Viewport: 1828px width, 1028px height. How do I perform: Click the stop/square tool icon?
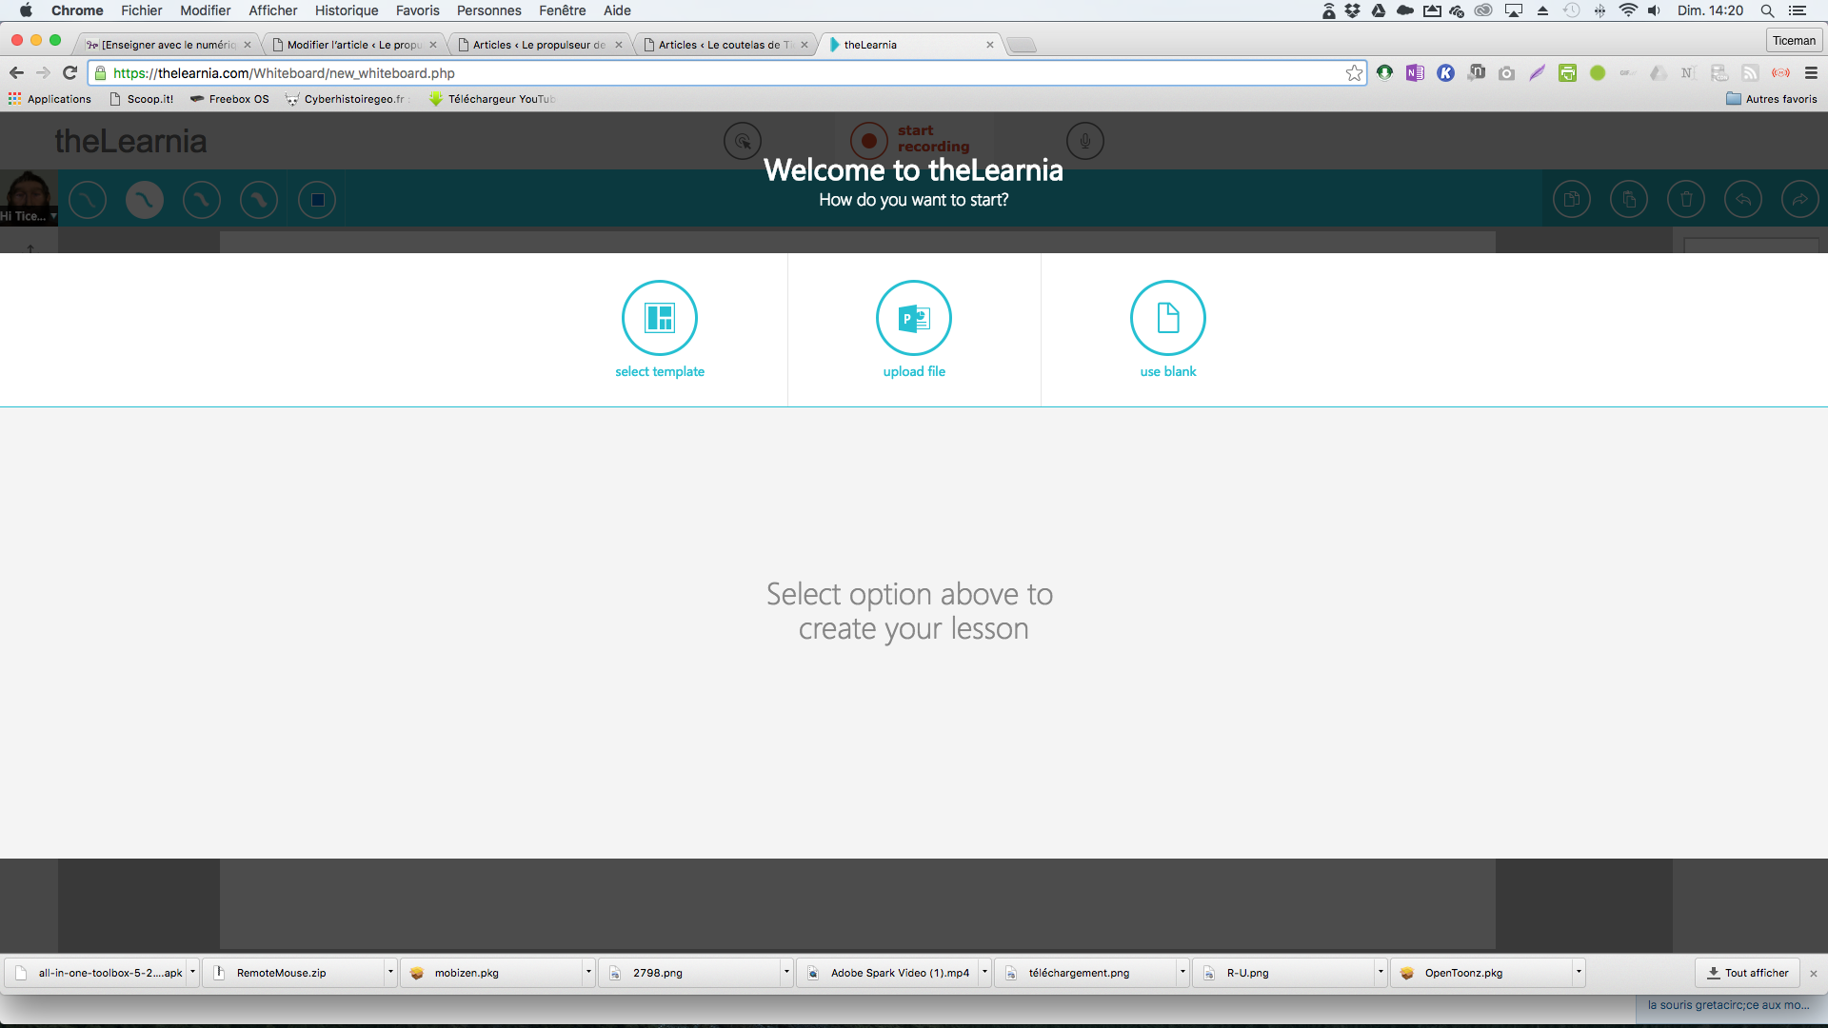point(318,200)
